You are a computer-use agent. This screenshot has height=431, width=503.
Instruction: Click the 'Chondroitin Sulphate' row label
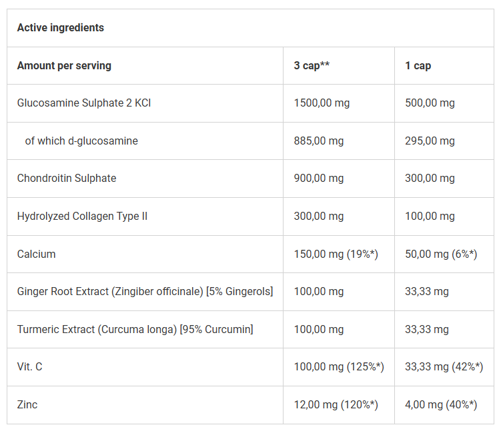(x=67, y=179)
